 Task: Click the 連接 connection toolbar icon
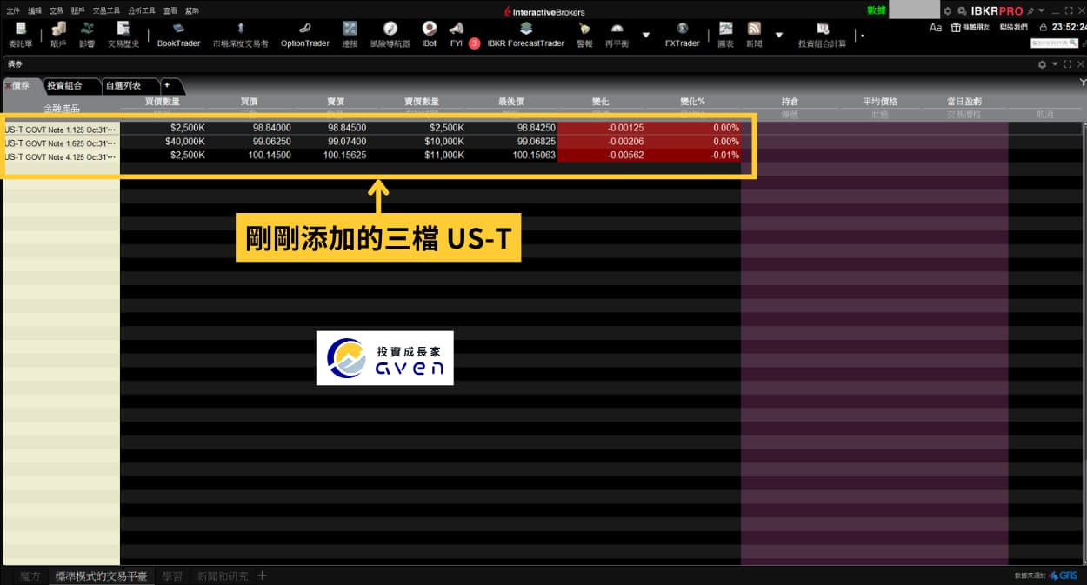[350, 34]
